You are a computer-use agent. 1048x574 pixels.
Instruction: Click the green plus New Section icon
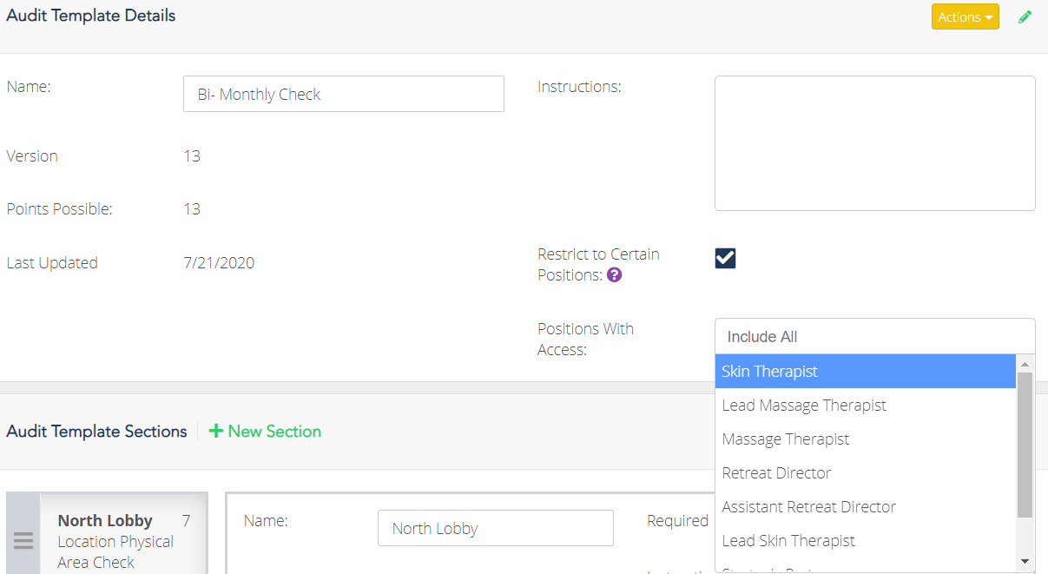pyautogui.click(x=216, y=432)
